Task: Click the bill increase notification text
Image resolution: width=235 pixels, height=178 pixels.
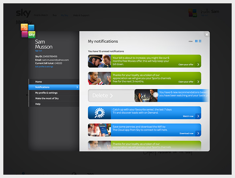Action: coord(141,61)
